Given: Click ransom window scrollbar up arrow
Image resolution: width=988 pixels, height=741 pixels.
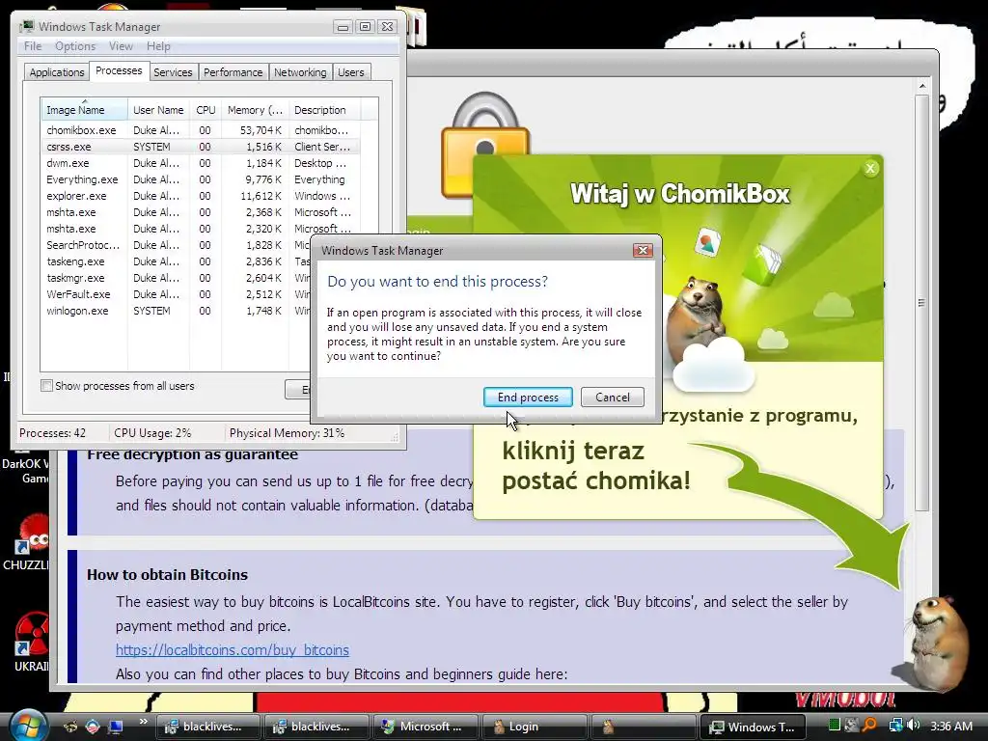Looking at the screenshot, I should click(x=921, y=86).
